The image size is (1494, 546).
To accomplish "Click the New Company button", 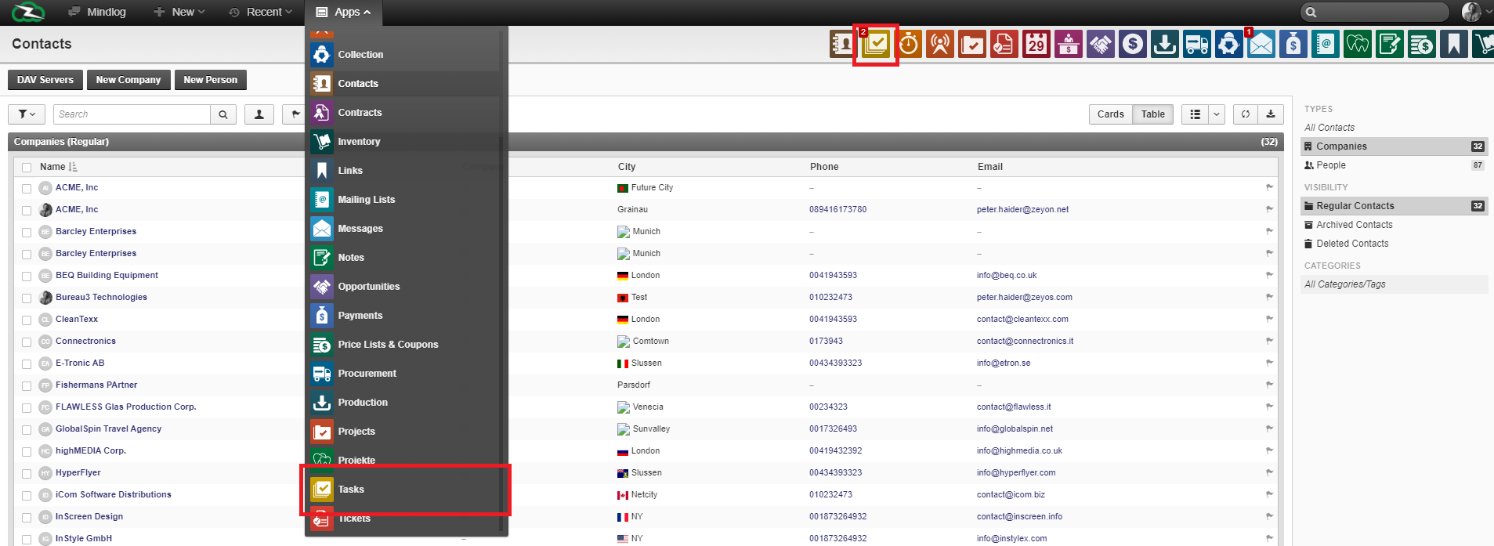I will (x=128, y=80).
